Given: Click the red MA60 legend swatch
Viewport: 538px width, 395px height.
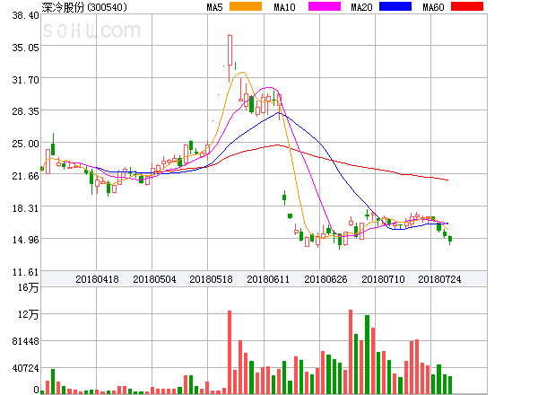Looking at the screenshot, I should 467,6.
